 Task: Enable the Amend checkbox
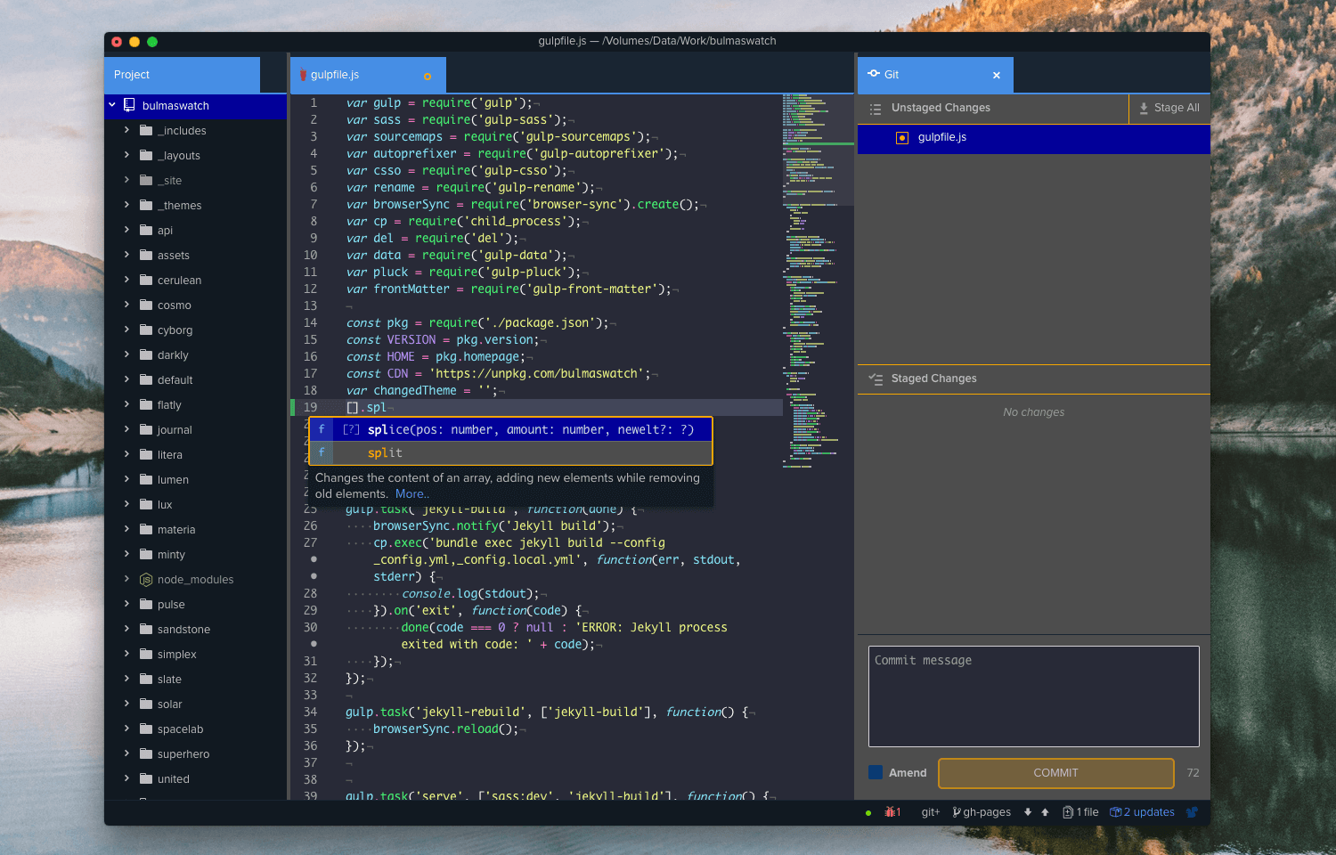click(876, 772)
